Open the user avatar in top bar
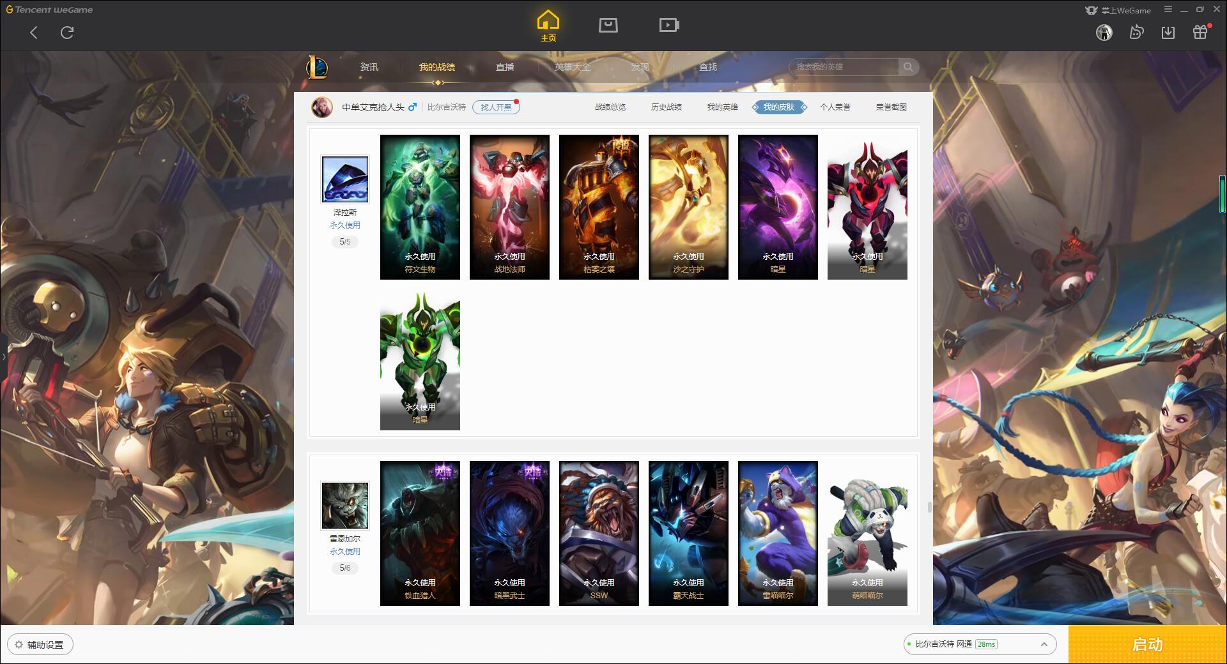The width and height of the screenshot is (1227, 664). 1104,33
